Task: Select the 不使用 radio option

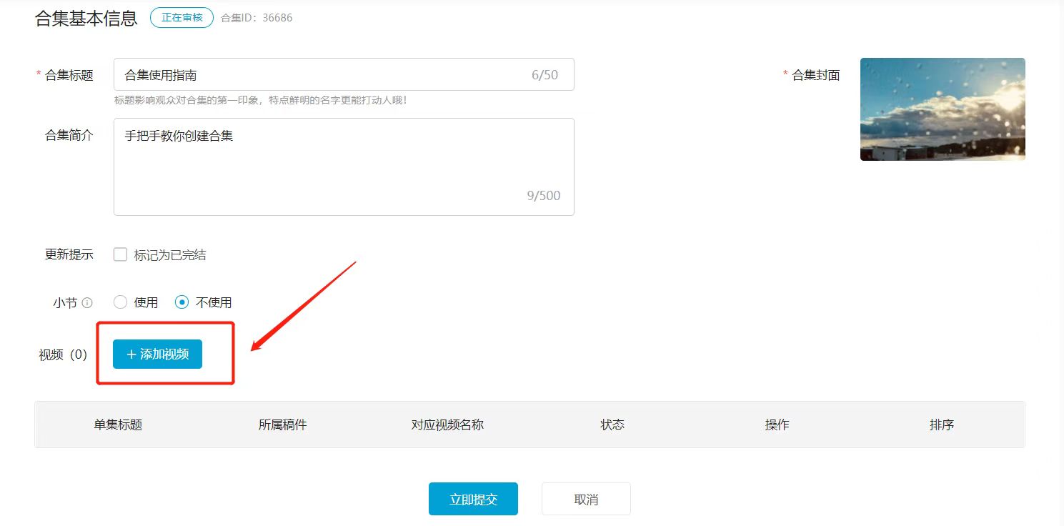Action: (x=182, y=302)
